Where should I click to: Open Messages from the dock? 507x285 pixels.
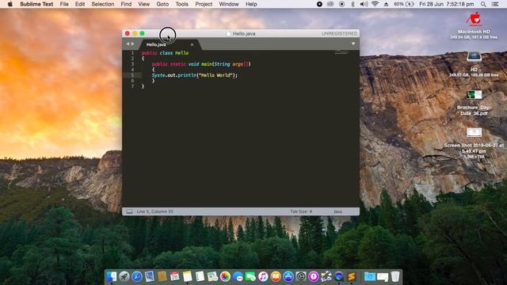pyautogui.click(x=238, y=276)
